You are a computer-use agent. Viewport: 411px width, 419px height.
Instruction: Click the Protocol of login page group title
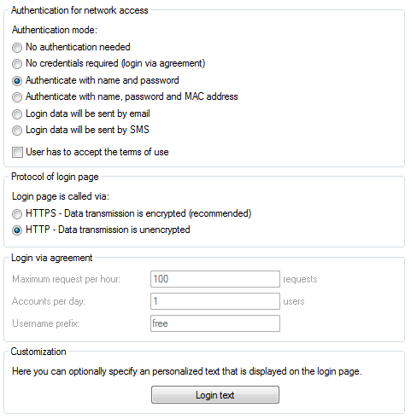(55, 177)
